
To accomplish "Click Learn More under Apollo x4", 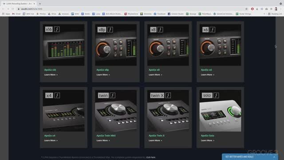I will tap(51, 140).
